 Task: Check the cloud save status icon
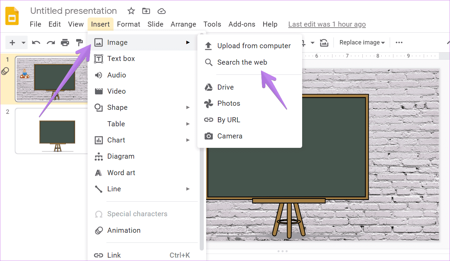(162, 11)
